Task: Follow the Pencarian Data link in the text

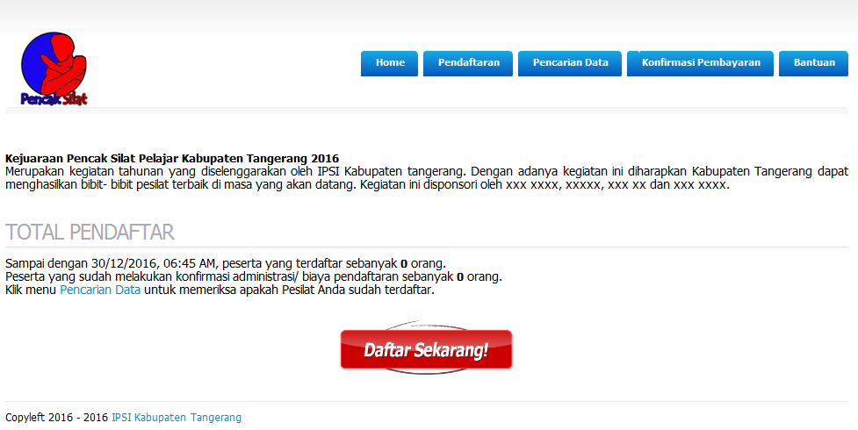Action: 100,290
